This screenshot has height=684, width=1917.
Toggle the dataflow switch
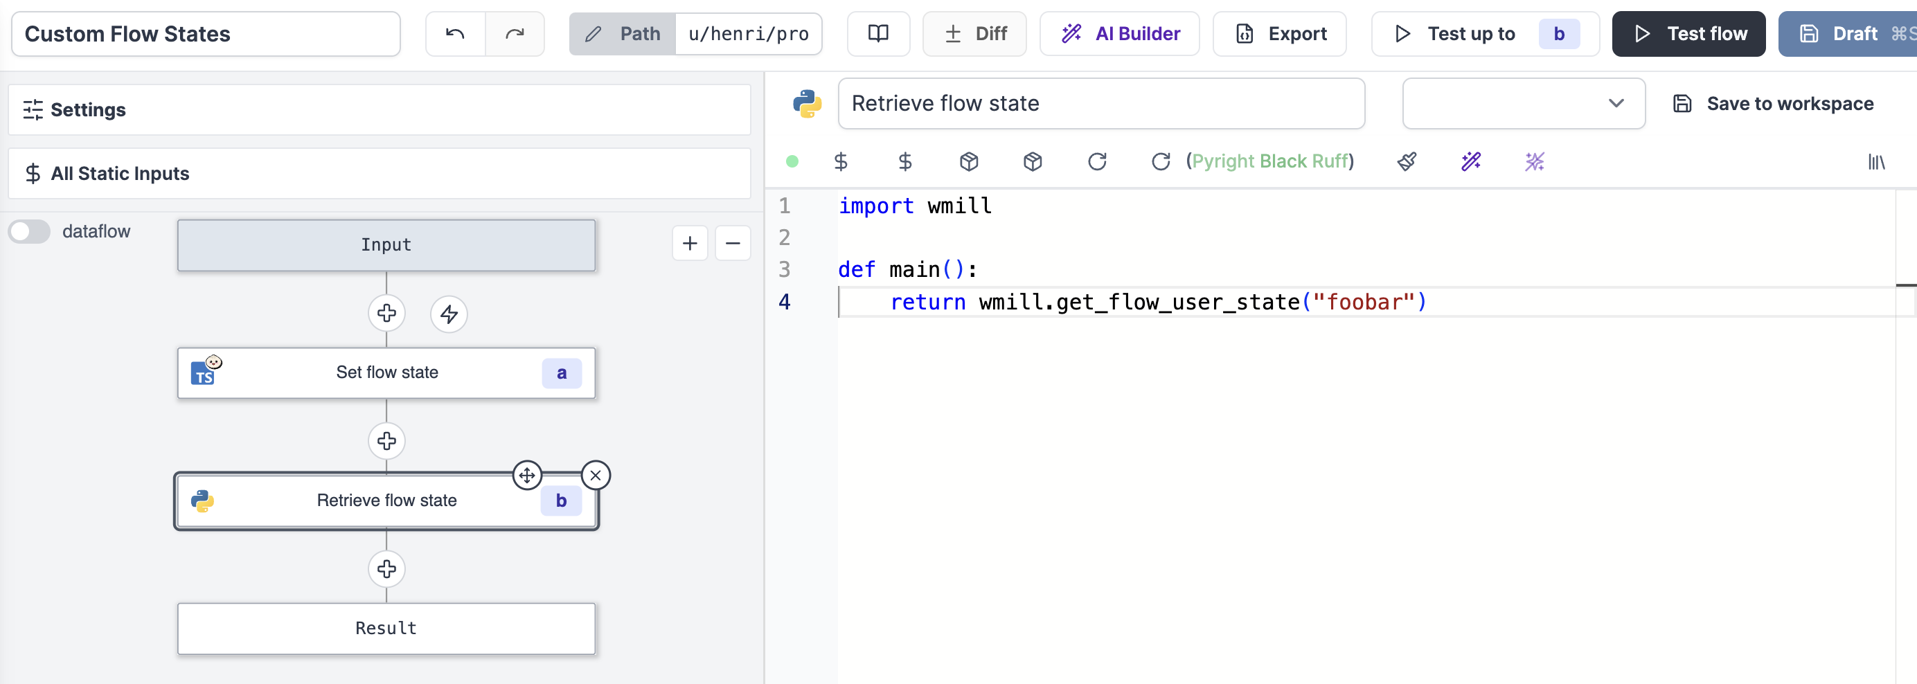coord(30,231)
